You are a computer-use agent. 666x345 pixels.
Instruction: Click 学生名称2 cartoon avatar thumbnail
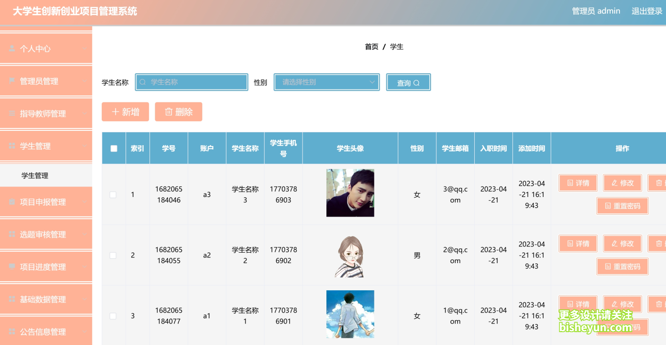coord(350,255)
